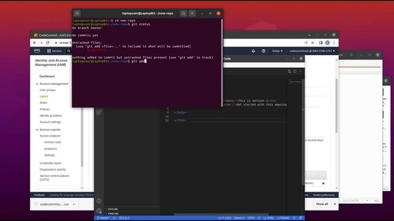Open AWS Services grid menu
The width and height of the screenshot is (394, 221).
[54, 51]
